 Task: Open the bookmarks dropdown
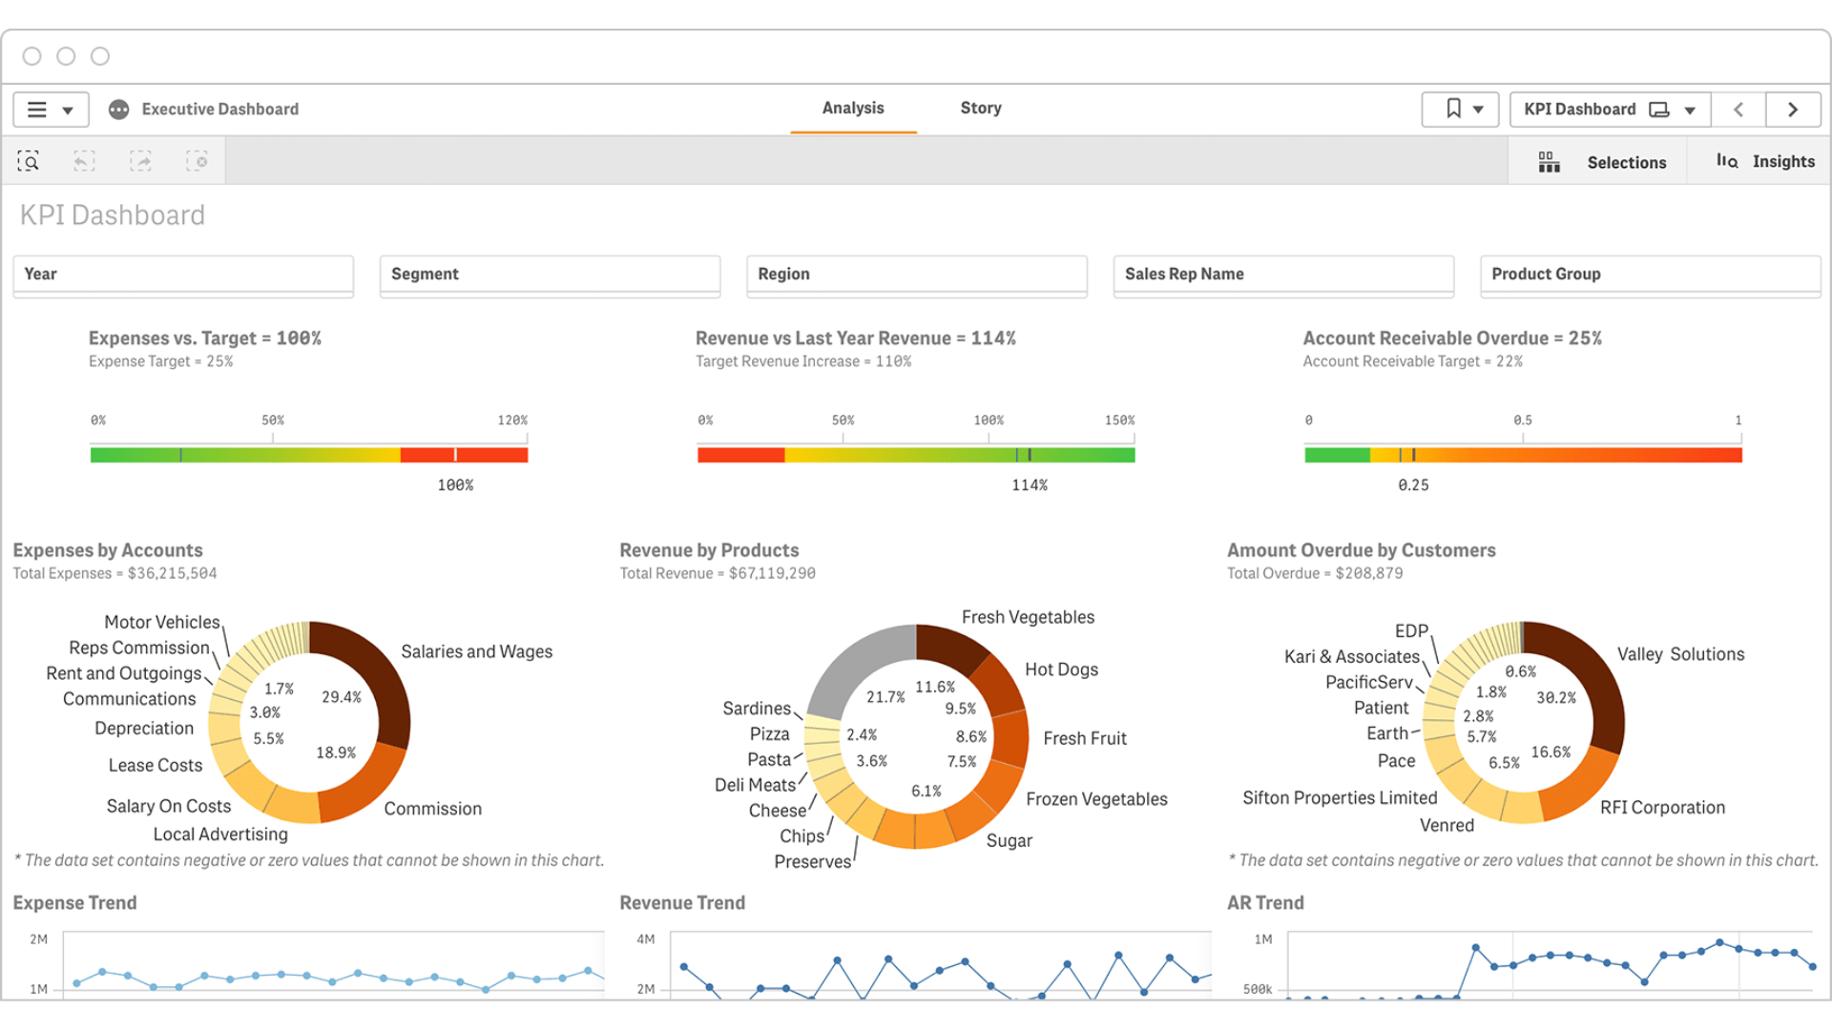tap(1460, 110)
